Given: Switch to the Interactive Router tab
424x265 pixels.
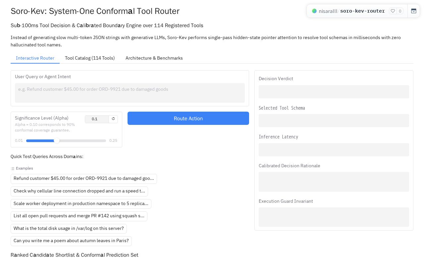Looking at the screenshot, I should click(x=35, y=58).
